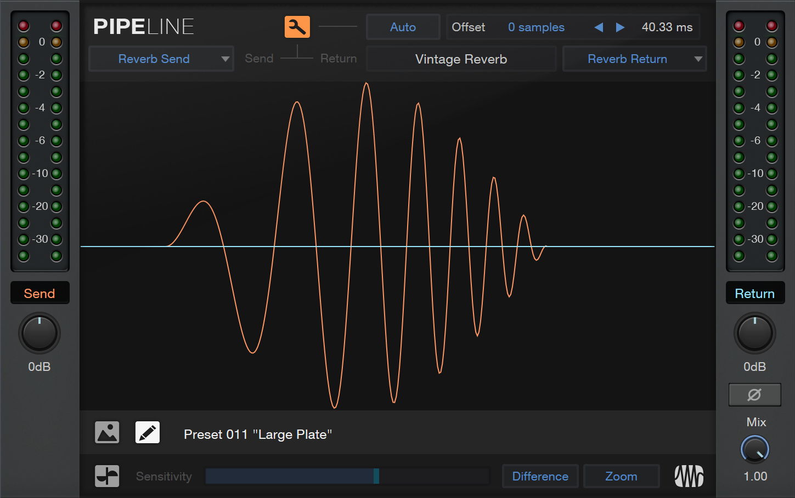
Task: Click the Mix value 1.00
Action: [755, 476]
